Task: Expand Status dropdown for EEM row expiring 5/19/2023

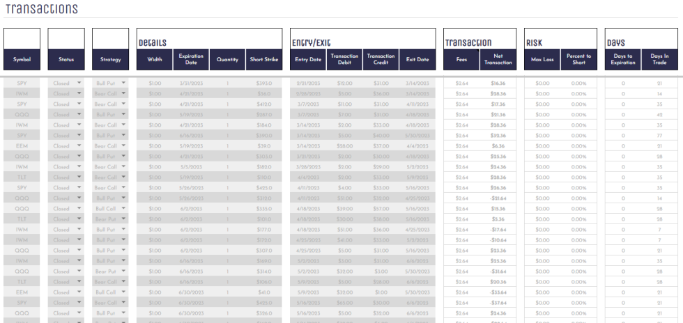Action: point(79,145)
